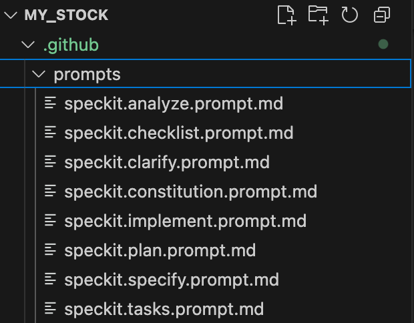Select the .github folder label
Screen dimensions: 414x323
(71, 45)
